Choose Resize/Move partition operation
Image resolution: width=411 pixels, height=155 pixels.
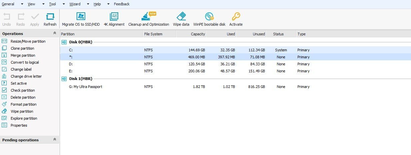28,41
